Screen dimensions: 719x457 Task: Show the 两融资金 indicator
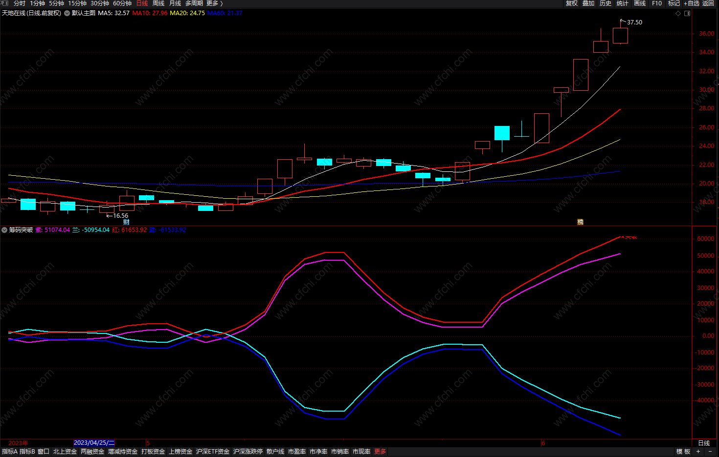(92, 452)
